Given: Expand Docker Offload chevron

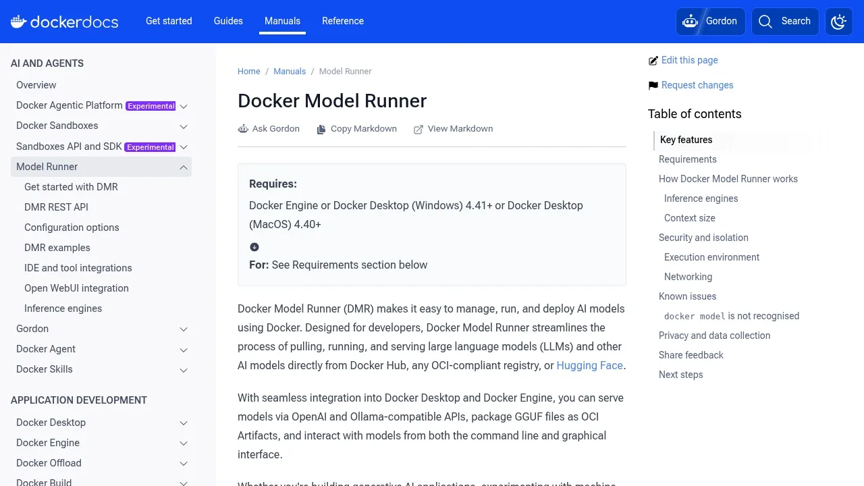Looking at the screenshot, I should [184, 464].
